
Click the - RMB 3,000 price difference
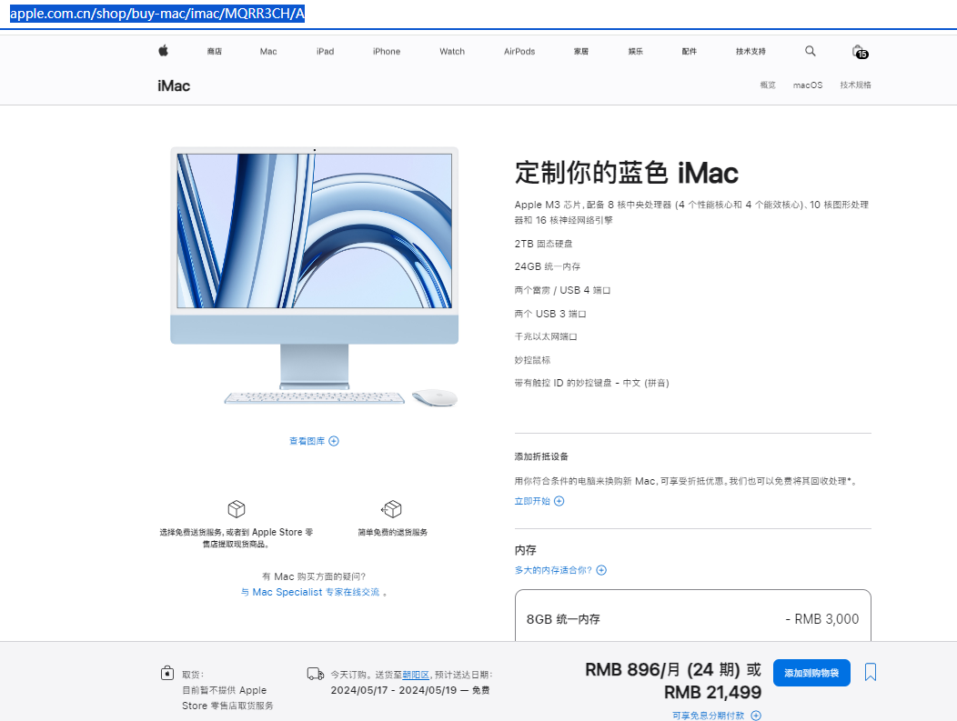[821, 619]
